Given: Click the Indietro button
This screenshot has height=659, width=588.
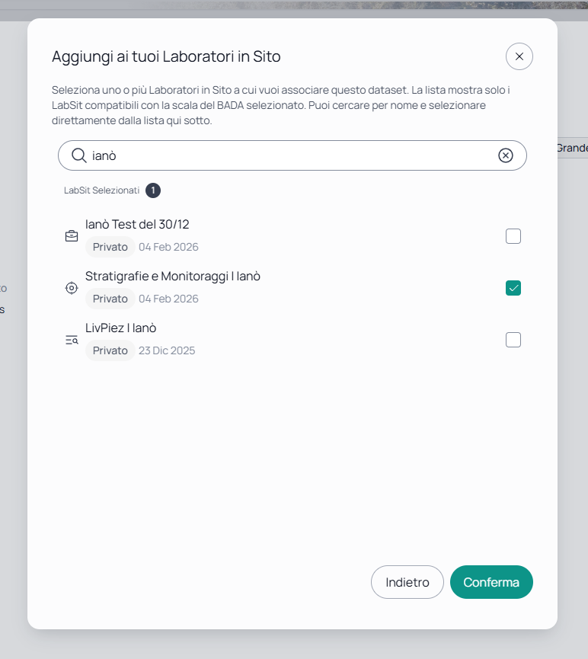Looking at the screenshot, I should (407, 582).
